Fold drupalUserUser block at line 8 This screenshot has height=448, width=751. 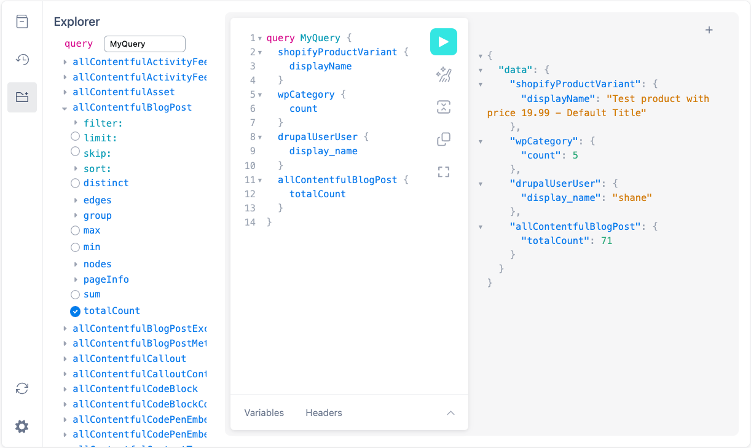click(260, 137)
